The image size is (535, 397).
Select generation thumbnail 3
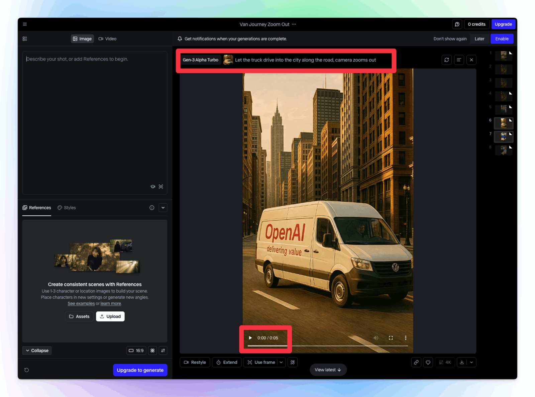pyautogui.click(x=504, y=82)
